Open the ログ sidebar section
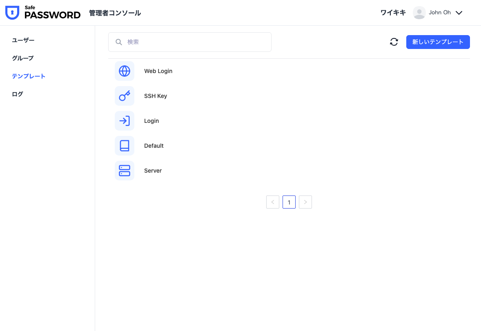Viewport: 481px width, 331px height. [x=18, y=94]
